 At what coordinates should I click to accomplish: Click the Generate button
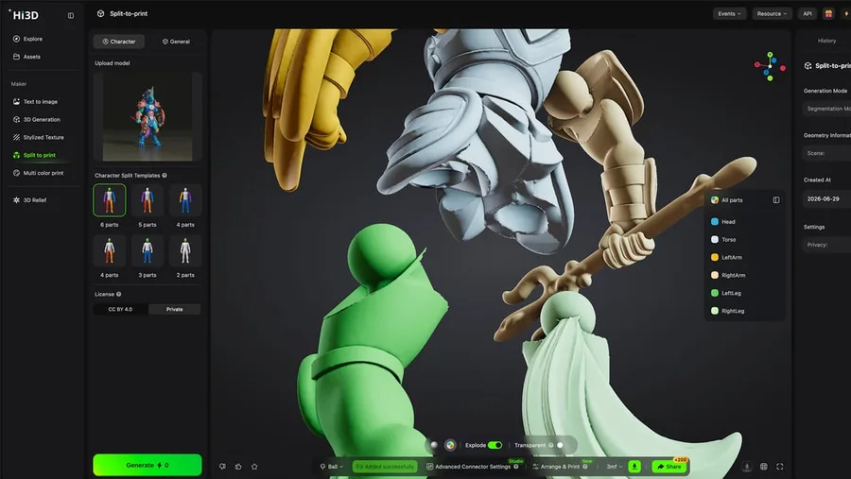pyautogui.click(x=148, y=465)
